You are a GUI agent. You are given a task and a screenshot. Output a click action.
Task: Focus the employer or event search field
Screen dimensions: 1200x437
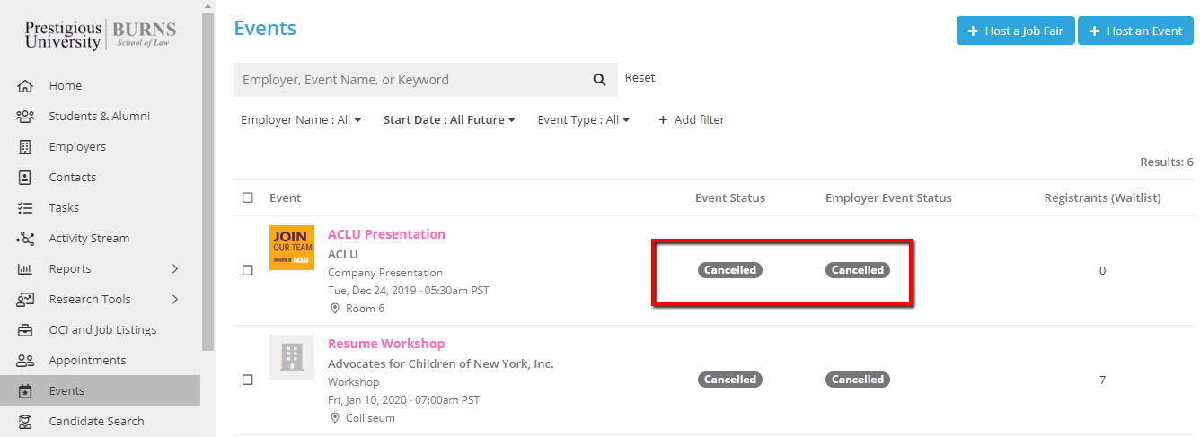[x=409, y=80]
